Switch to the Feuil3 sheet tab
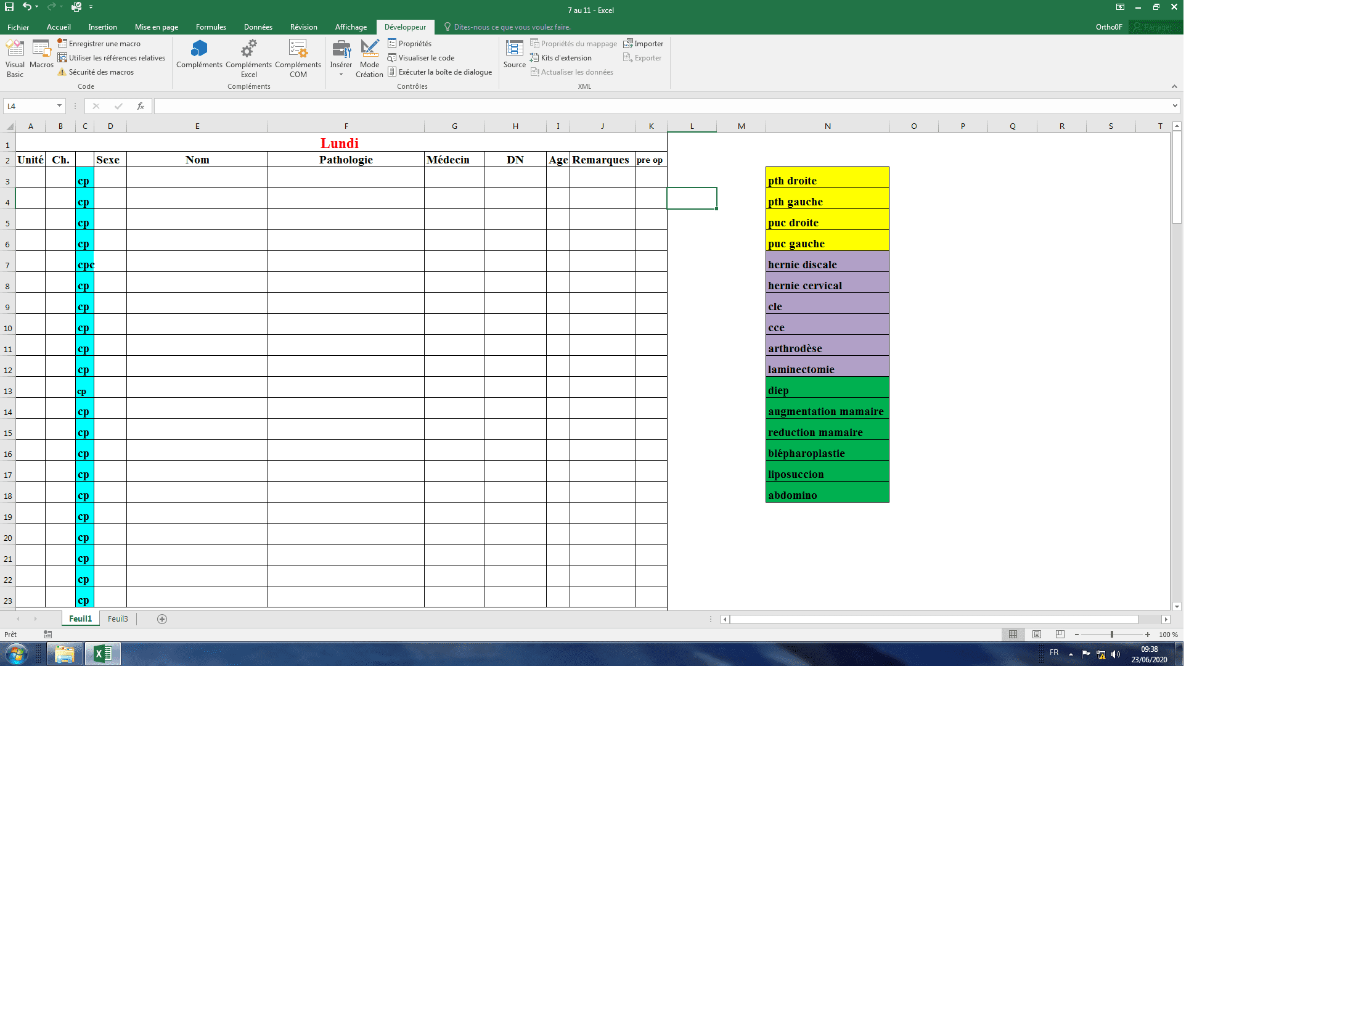The width and height of the screenshot is (1361, 1036). click(x=118, y=619)
